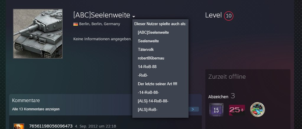
Task: Click the Level 10 circle badge
Action: pyautogui.click(x=229, y=16)
